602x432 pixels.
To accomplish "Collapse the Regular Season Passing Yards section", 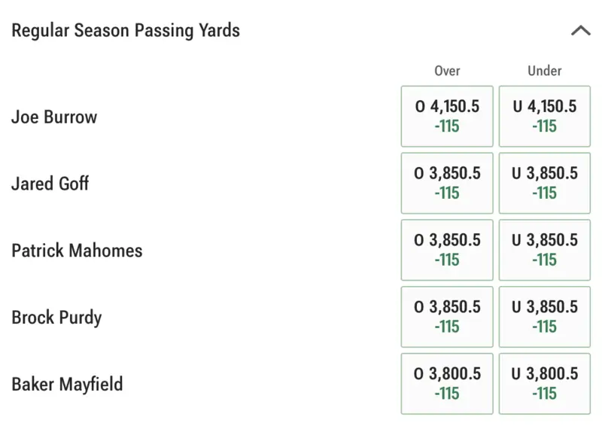I will point(580,31).
